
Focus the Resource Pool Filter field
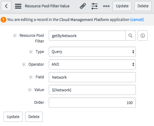(87, 36)
